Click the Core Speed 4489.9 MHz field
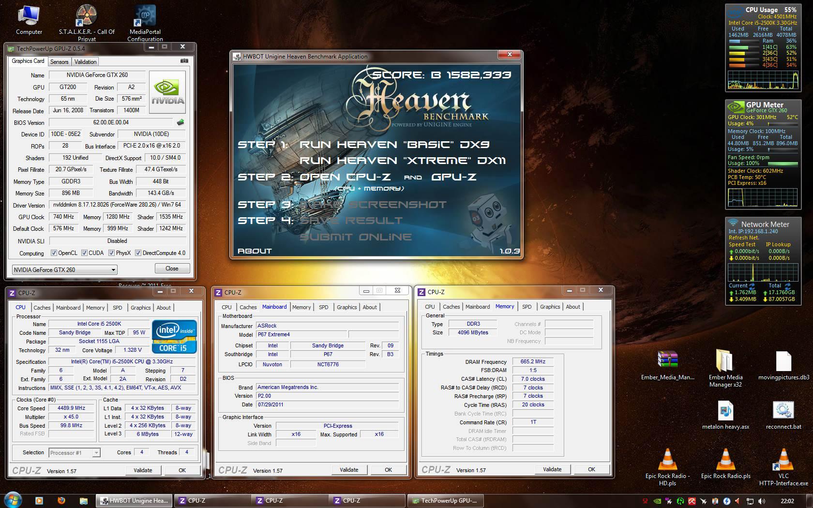The width and height of the screenshot is (813, 508). (71, 408)
